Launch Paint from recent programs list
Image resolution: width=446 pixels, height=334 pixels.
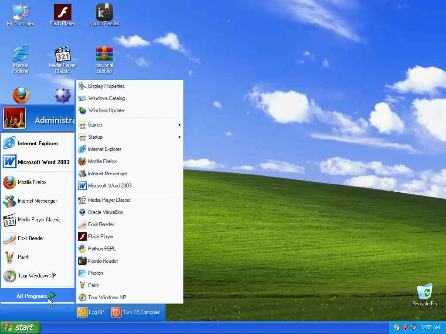coord(37,257)
